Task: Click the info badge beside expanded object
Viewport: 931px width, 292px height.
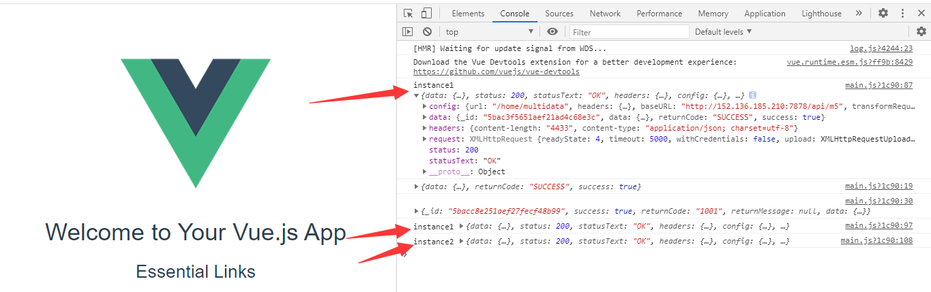Action: [753, 95]
